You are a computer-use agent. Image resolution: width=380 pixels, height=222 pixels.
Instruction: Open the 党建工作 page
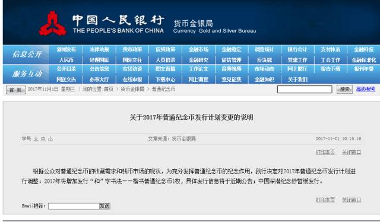(297, 60)
